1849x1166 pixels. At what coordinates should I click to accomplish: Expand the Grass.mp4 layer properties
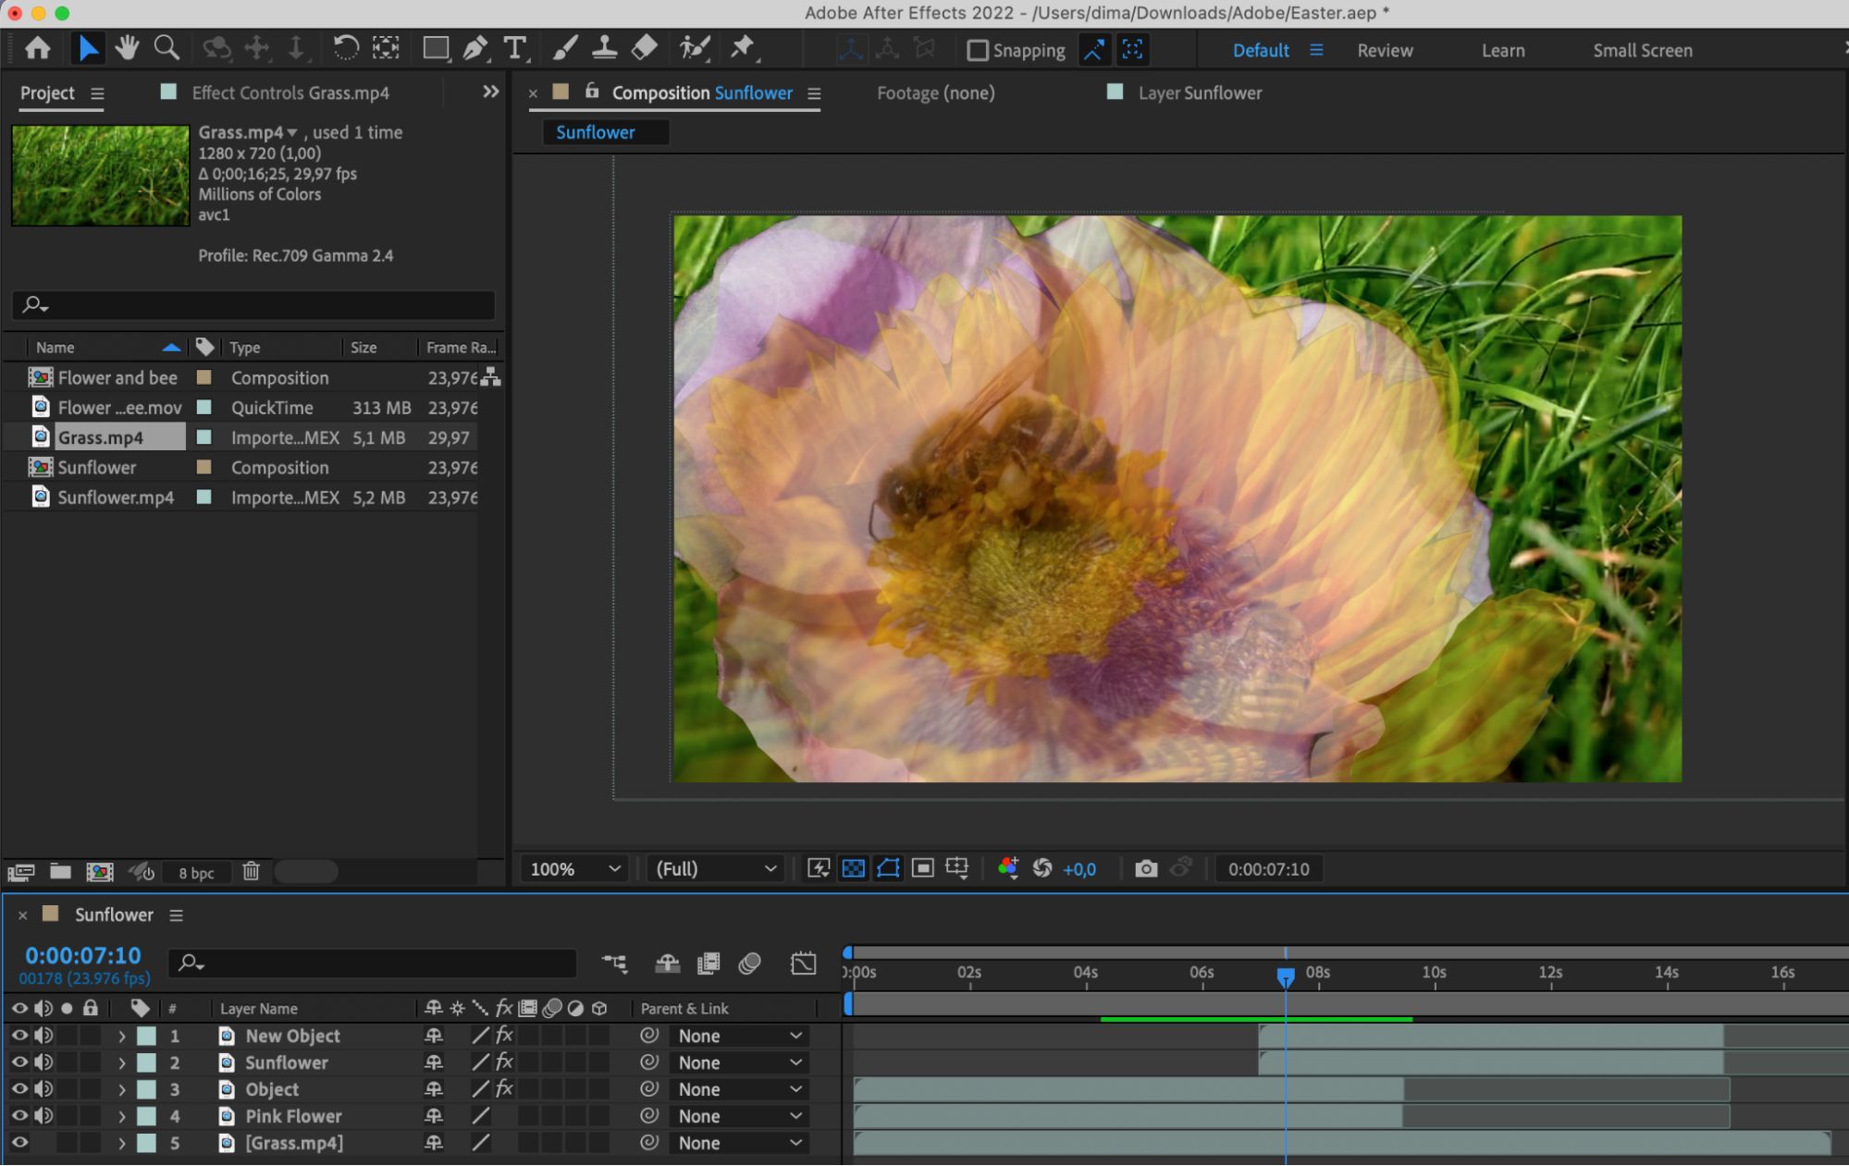pyautogui.click(x=121, y=1144)
